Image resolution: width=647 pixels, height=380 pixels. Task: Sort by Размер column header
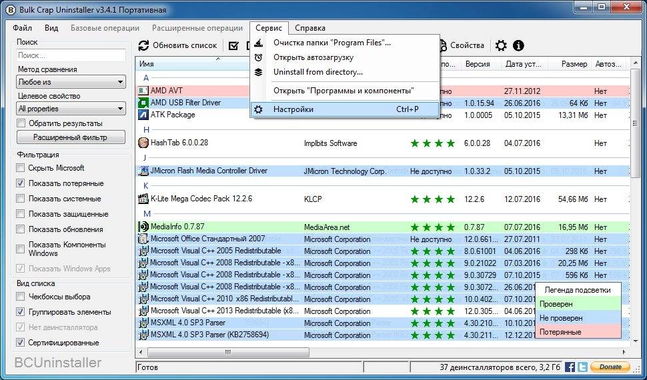pos(570,64)
